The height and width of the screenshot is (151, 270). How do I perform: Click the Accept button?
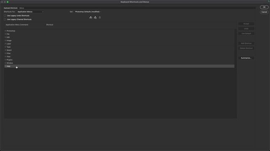(246, 24)
